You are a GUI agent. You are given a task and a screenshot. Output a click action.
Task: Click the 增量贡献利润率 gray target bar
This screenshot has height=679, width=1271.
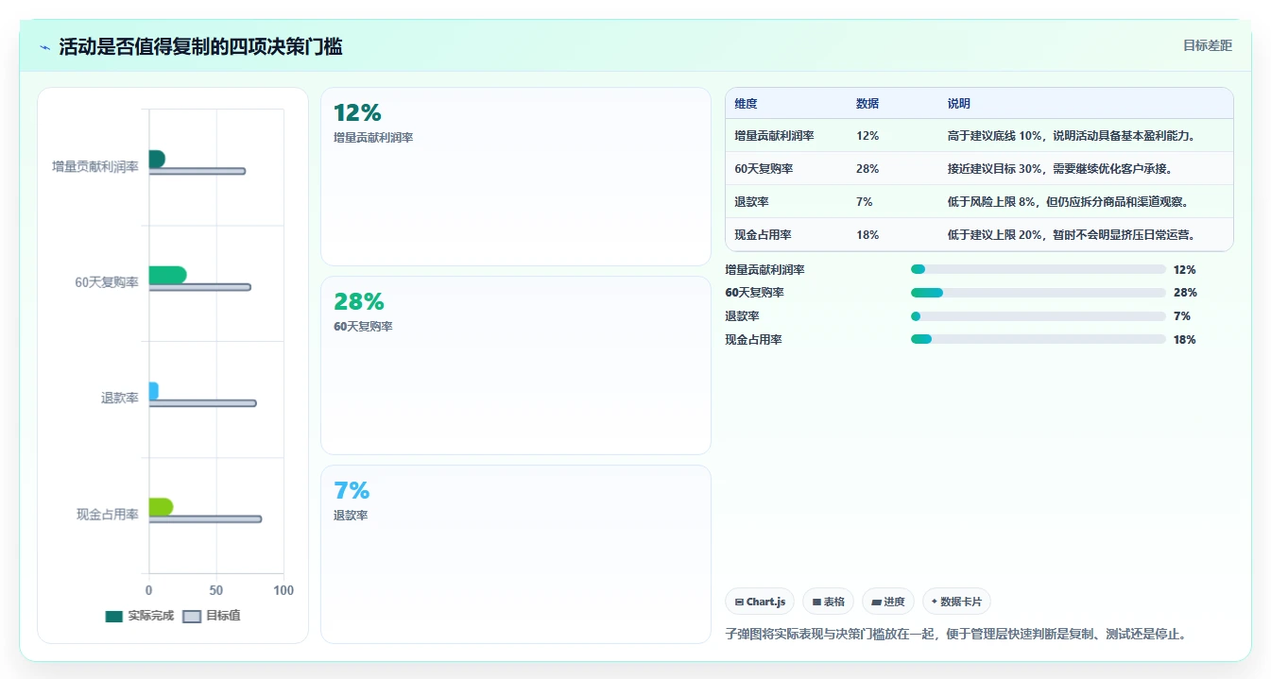pos(198,171)
